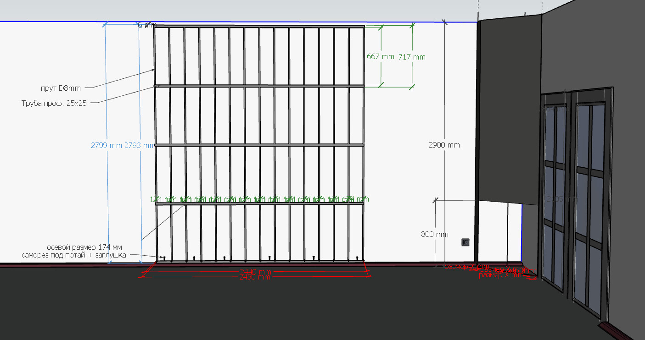Select the 717 mm green dimension label
The height and width of the screenshot is (340, 645).
412,57
